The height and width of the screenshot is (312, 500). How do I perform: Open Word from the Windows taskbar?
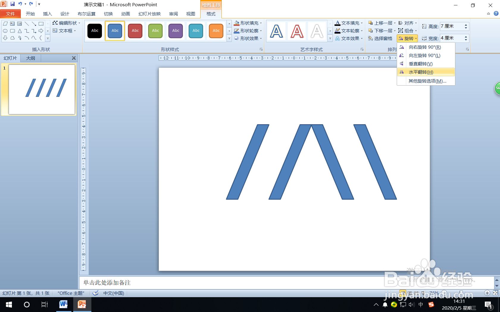coord(63,305)
